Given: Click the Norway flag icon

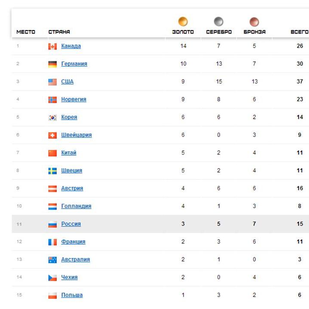Looking at the screenshot, I should (52, 100).
